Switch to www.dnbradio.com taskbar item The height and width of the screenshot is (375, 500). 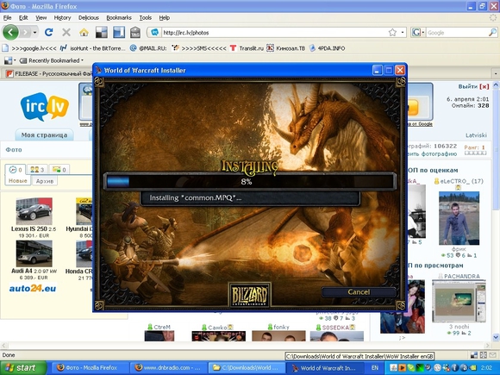pos(168,367)
